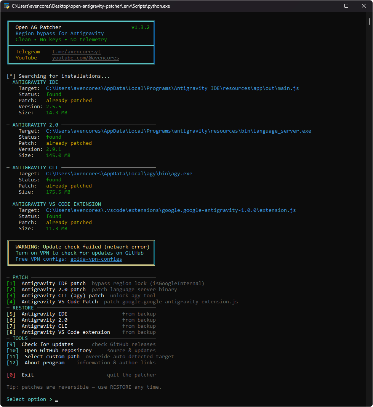Click the Select option input prompt
Image resolution: width=373 pixels, height=407 pixels.
click(32, 399)
